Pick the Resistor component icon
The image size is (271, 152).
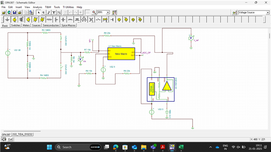[x=49, y=20]
